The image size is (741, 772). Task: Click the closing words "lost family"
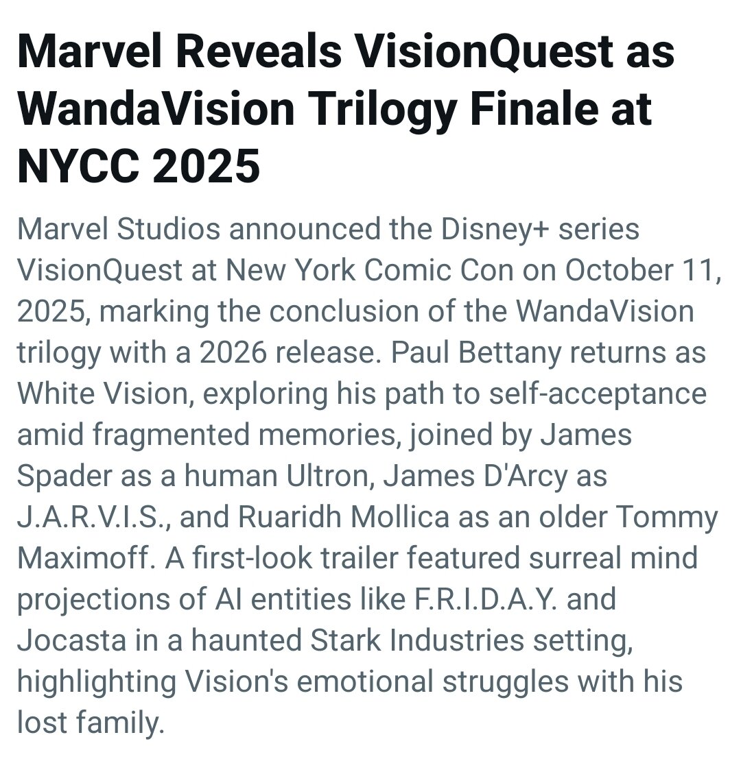91,723
